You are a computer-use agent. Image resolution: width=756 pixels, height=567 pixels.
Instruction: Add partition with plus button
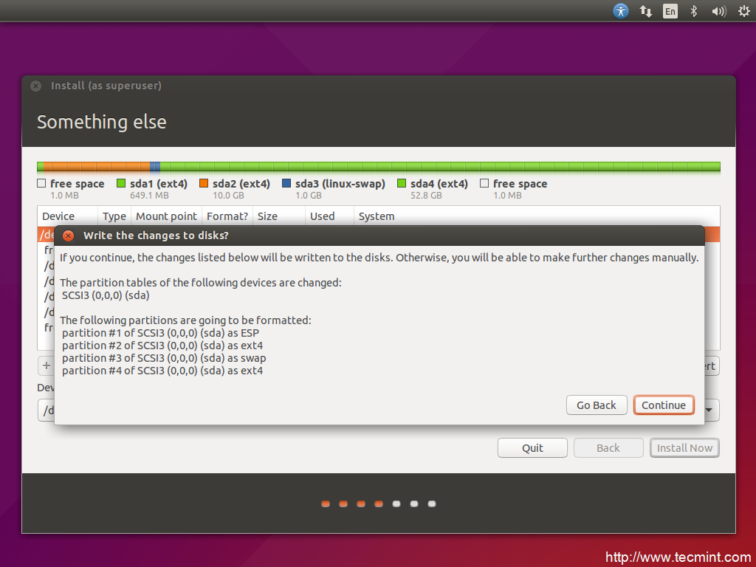point(47,365)
